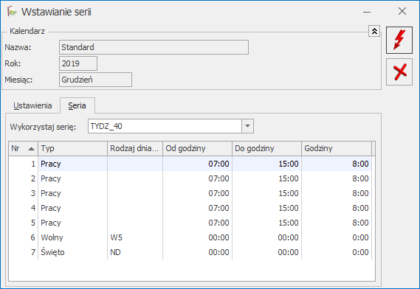Sort by the Typ column header

click(72, 148)
